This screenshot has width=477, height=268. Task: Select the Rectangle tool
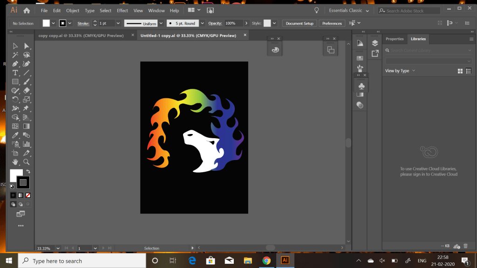15,81
